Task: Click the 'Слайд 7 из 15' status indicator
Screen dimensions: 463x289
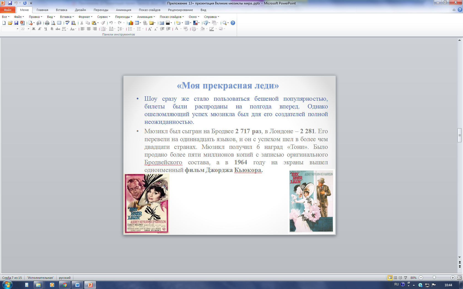Action: pos(12,278)
